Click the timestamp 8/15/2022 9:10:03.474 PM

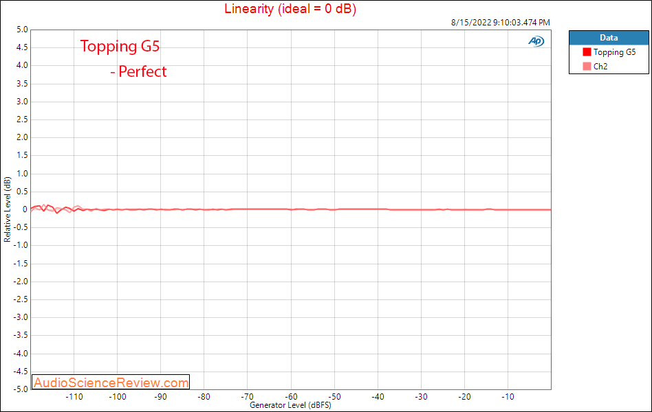[501, 23]
